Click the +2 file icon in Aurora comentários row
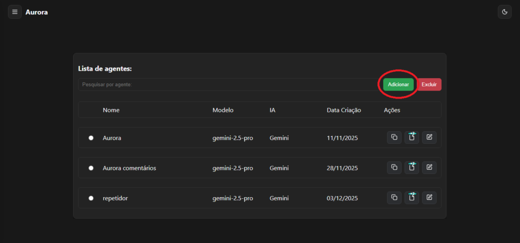Image resolution: width=520 pixels, height=243 pixels. click(x=412, y=168)
